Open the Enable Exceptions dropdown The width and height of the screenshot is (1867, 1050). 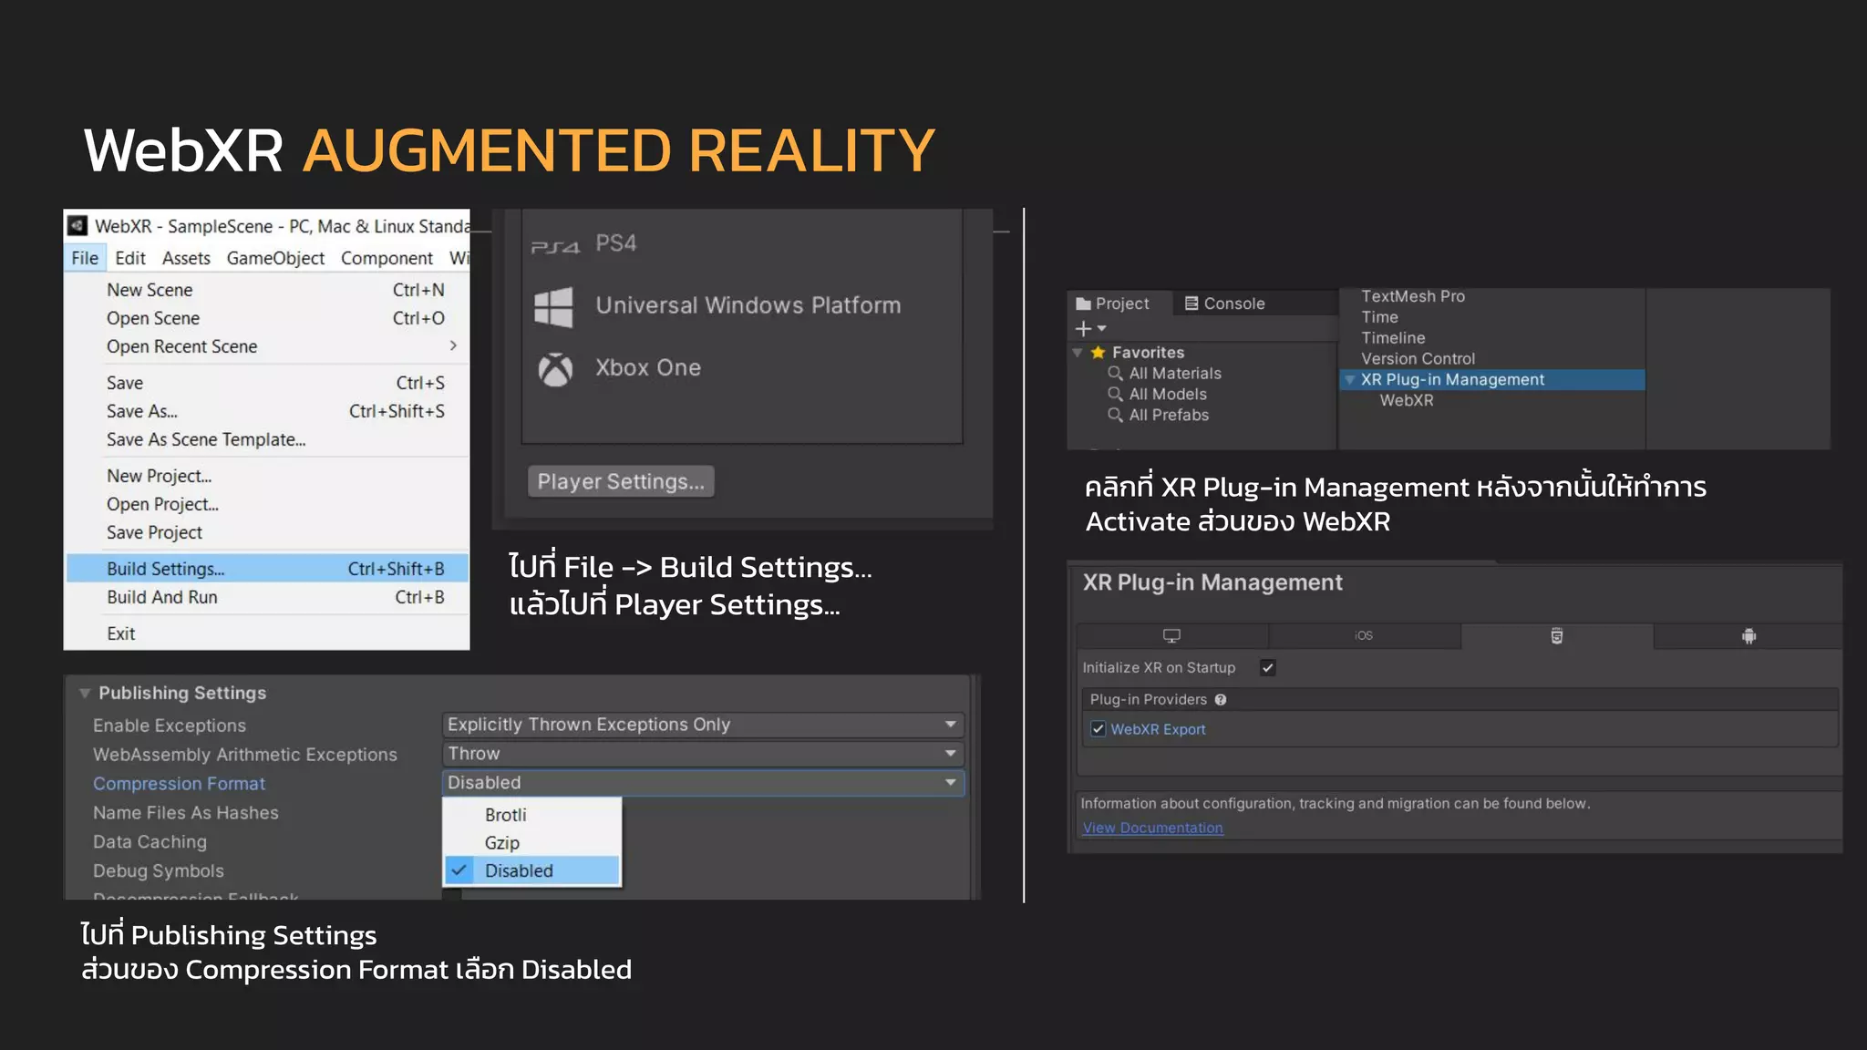(x=703, y=725)
